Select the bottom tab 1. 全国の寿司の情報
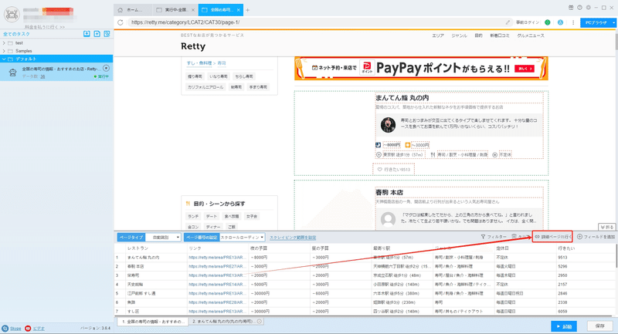Viewport: 618px width, 334px height. 153,322
